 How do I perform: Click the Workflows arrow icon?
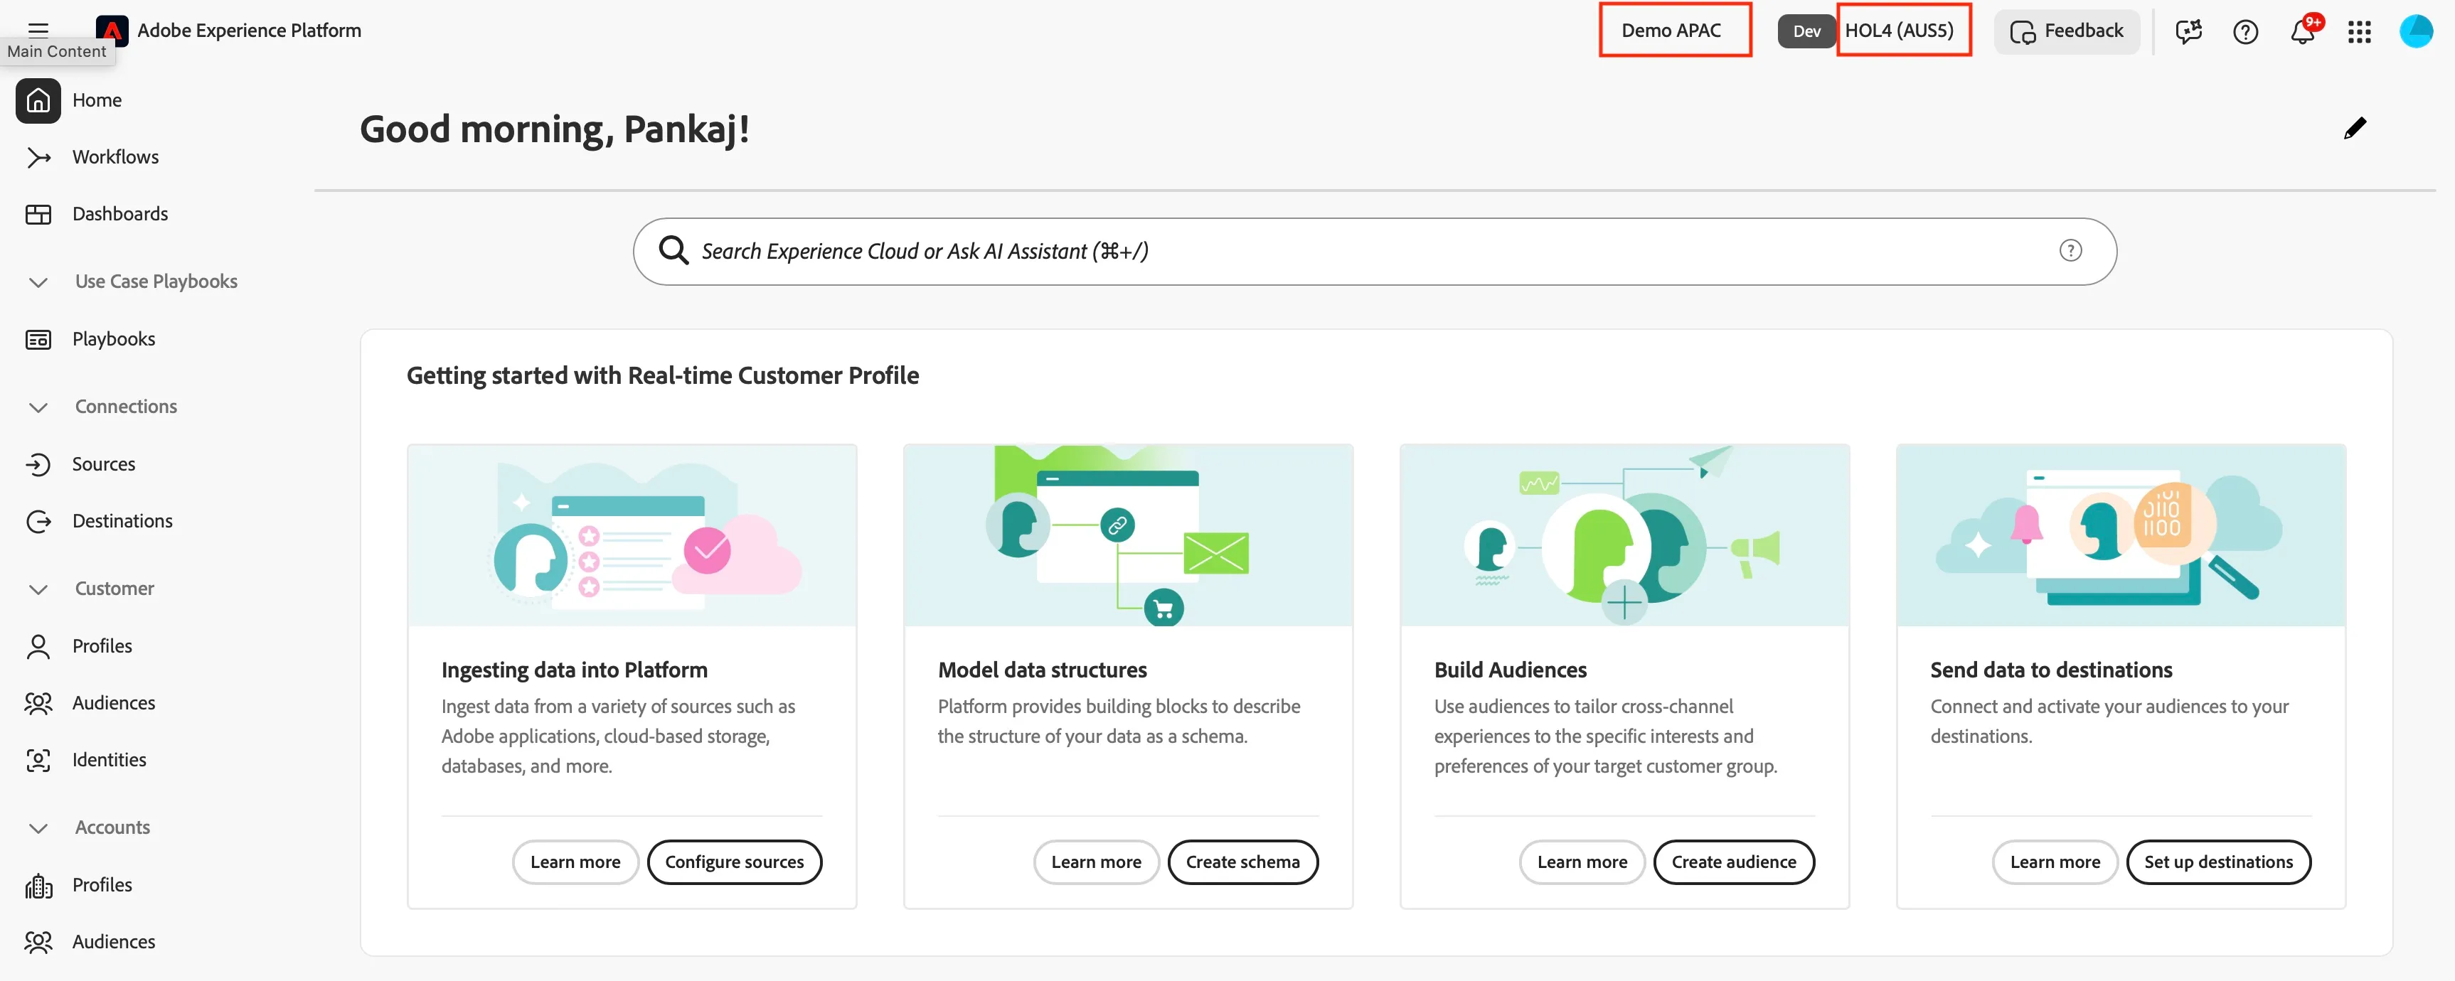point(38,157)
